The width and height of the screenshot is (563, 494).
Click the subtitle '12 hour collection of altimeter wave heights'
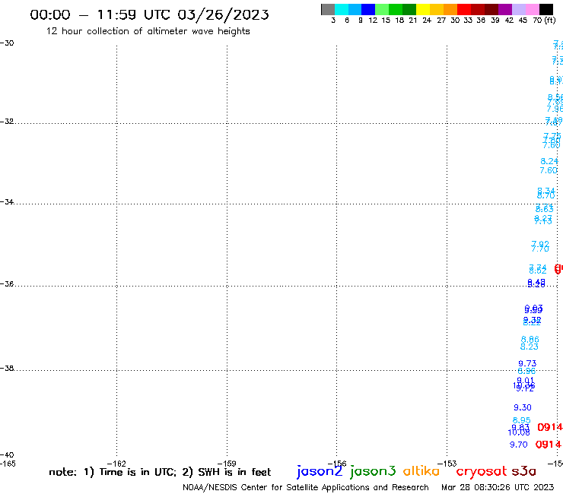tap(148, 31)
